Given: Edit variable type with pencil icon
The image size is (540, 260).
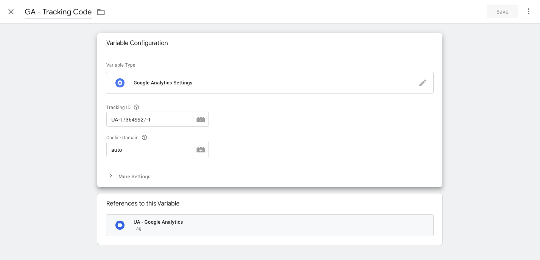Looking at the screenshot, I should tap(423, 83).
